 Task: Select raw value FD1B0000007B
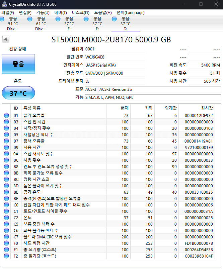(199, 243)
